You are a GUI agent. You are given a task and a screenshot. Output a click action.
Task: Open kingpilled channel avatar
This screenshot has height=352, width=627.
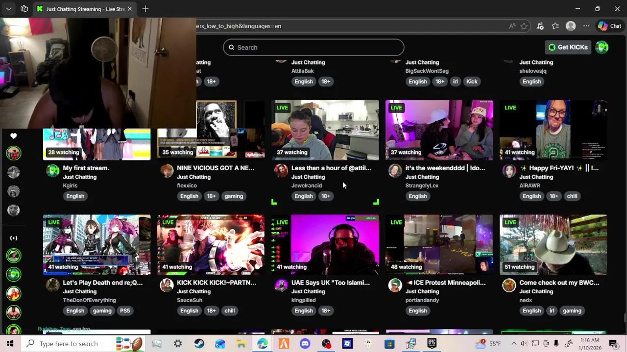pyautogui.click(x=281, y=285)
